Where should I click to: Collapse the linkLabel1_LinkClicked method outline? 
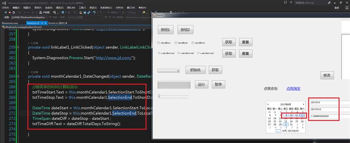[18, 47]
